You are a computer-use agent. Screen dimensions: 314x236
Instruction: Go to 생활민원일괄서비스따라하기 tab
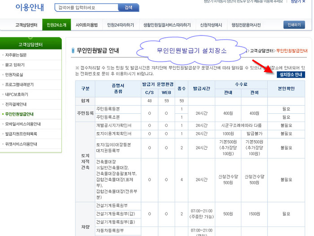[x=167, y=25]
